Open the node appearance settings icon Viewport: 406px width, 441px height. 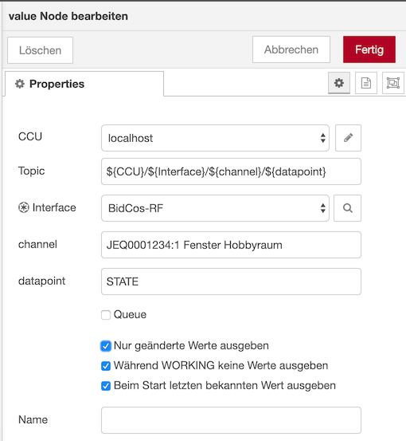pos(392,83)
